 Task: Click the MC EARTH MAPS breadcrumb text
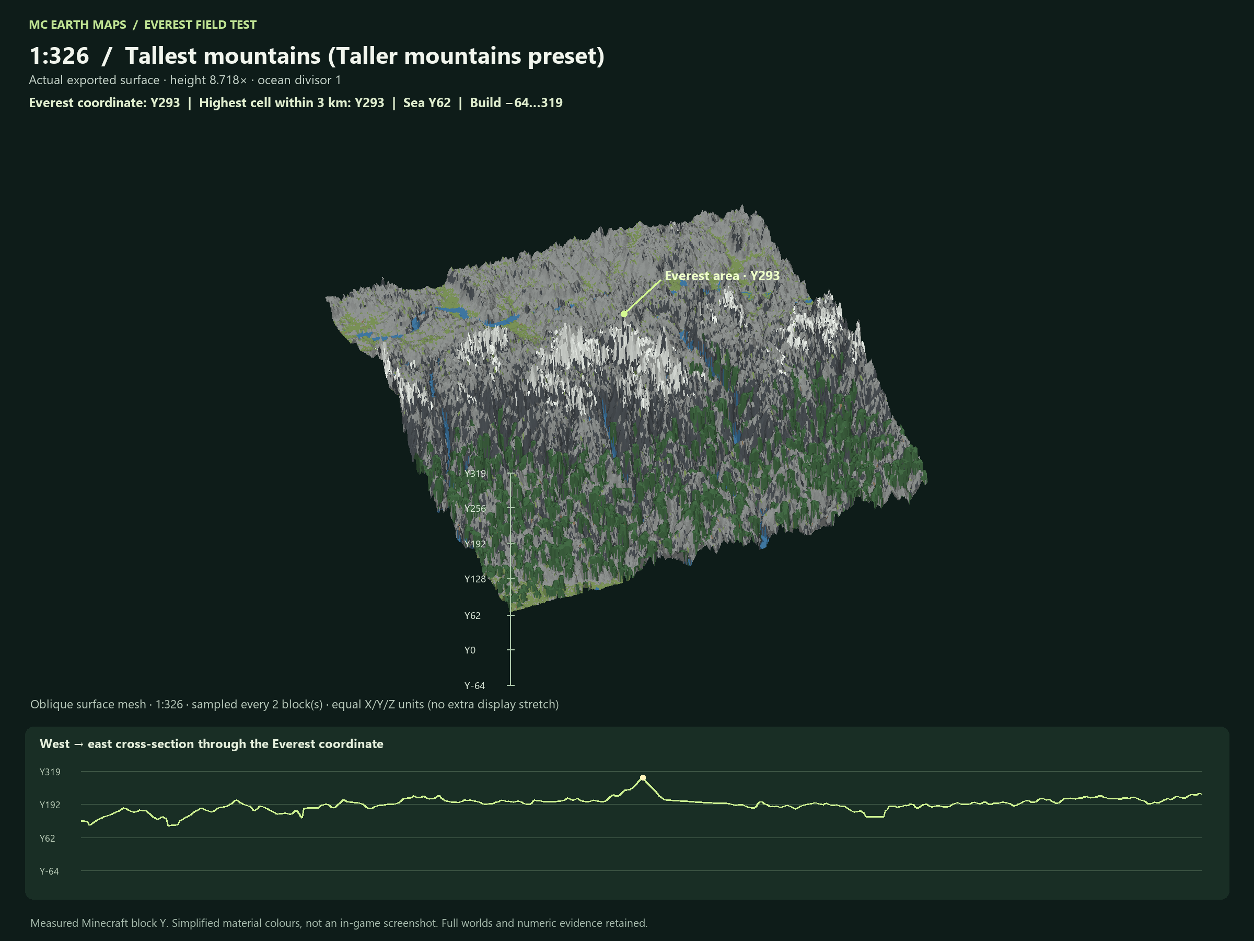[78, 25]
